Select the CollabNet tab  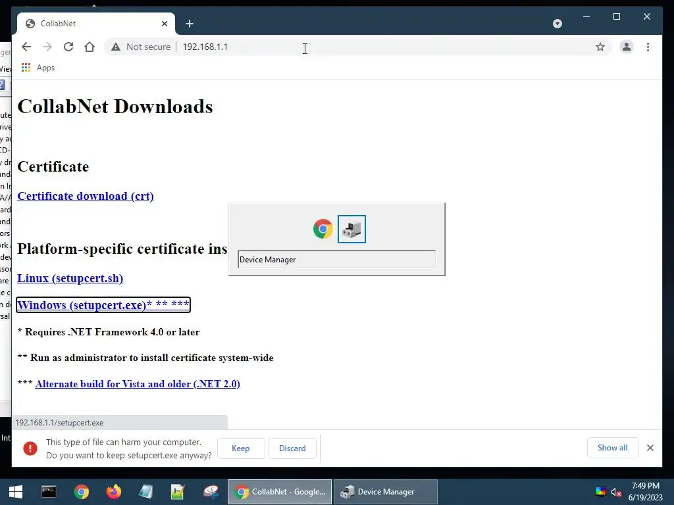click(x=96, y=24)
